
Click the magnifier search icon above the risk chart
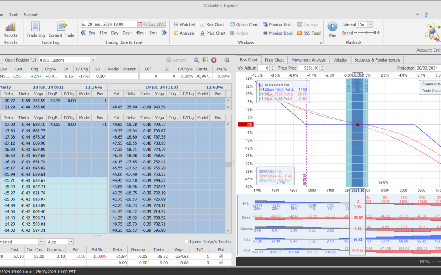(x=196, y=60)
